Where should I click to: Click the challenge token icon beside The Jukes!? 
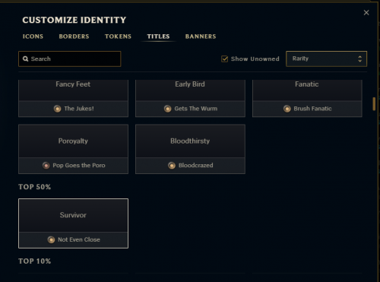click(58, 109)
